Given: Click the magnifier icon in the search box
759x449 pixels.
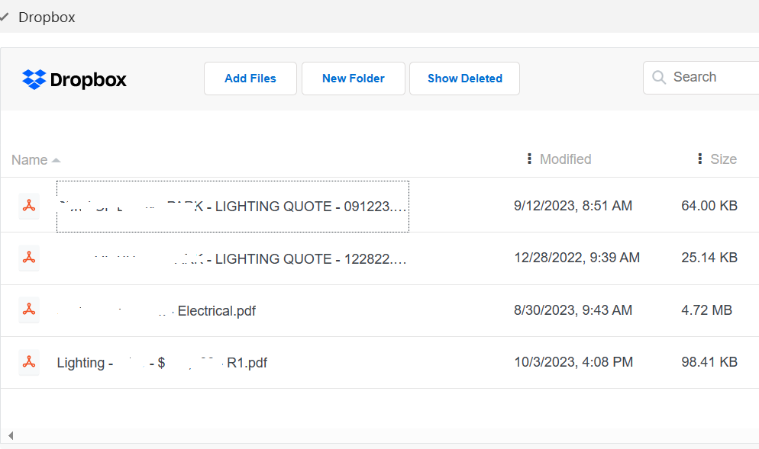Looking at the screenshot, I should pos(659,77).
